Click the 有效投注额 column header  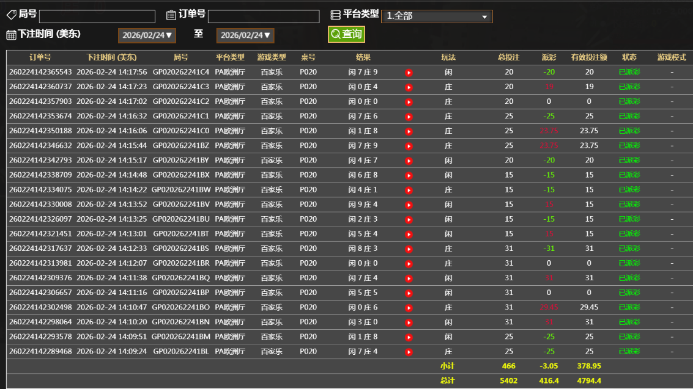coord(588,57)
